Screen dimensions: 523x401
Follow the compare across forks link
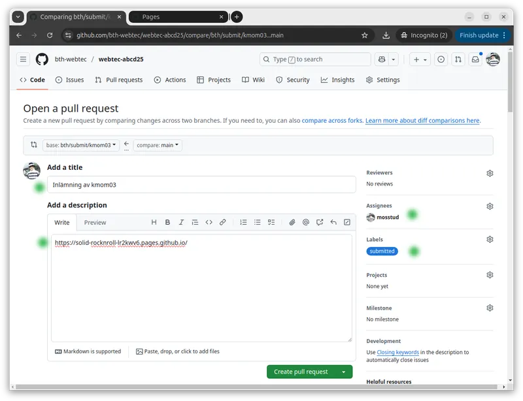[x=332, y=121]
